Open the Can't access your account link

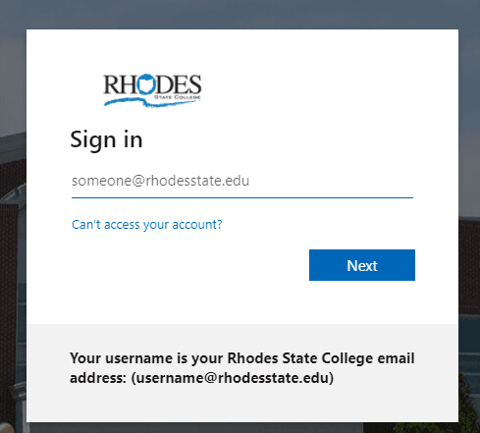146,225
